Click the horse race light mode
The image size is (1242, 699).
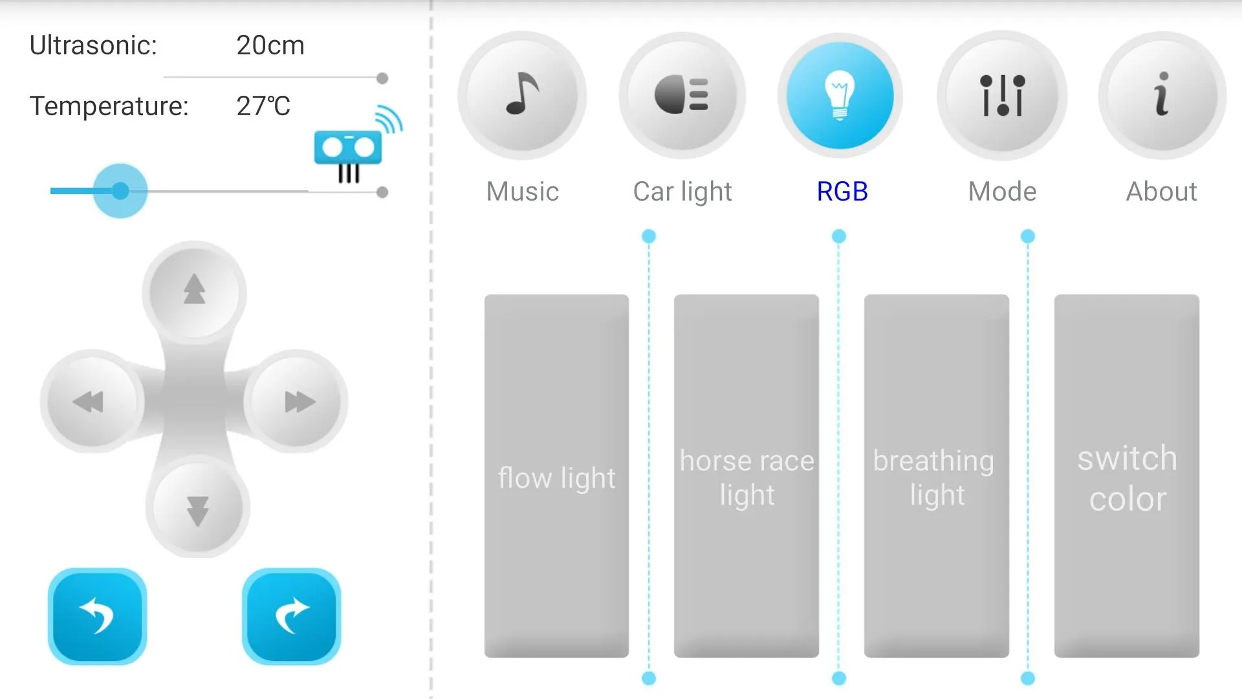coord(747,477)
